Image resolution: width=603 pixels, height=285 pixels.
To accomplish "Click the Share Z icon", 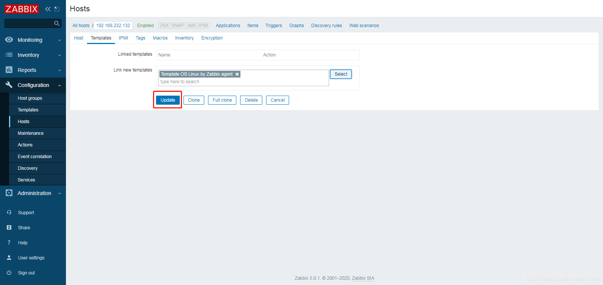I will 9,227.
